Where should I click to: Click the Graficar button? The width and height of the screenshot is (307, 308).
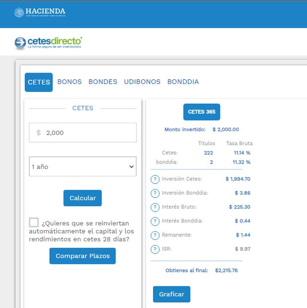tap(171, 294)
